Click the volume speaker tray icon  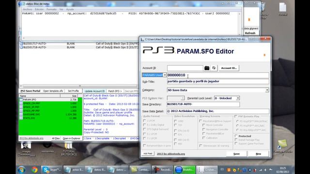pos(265,170)
